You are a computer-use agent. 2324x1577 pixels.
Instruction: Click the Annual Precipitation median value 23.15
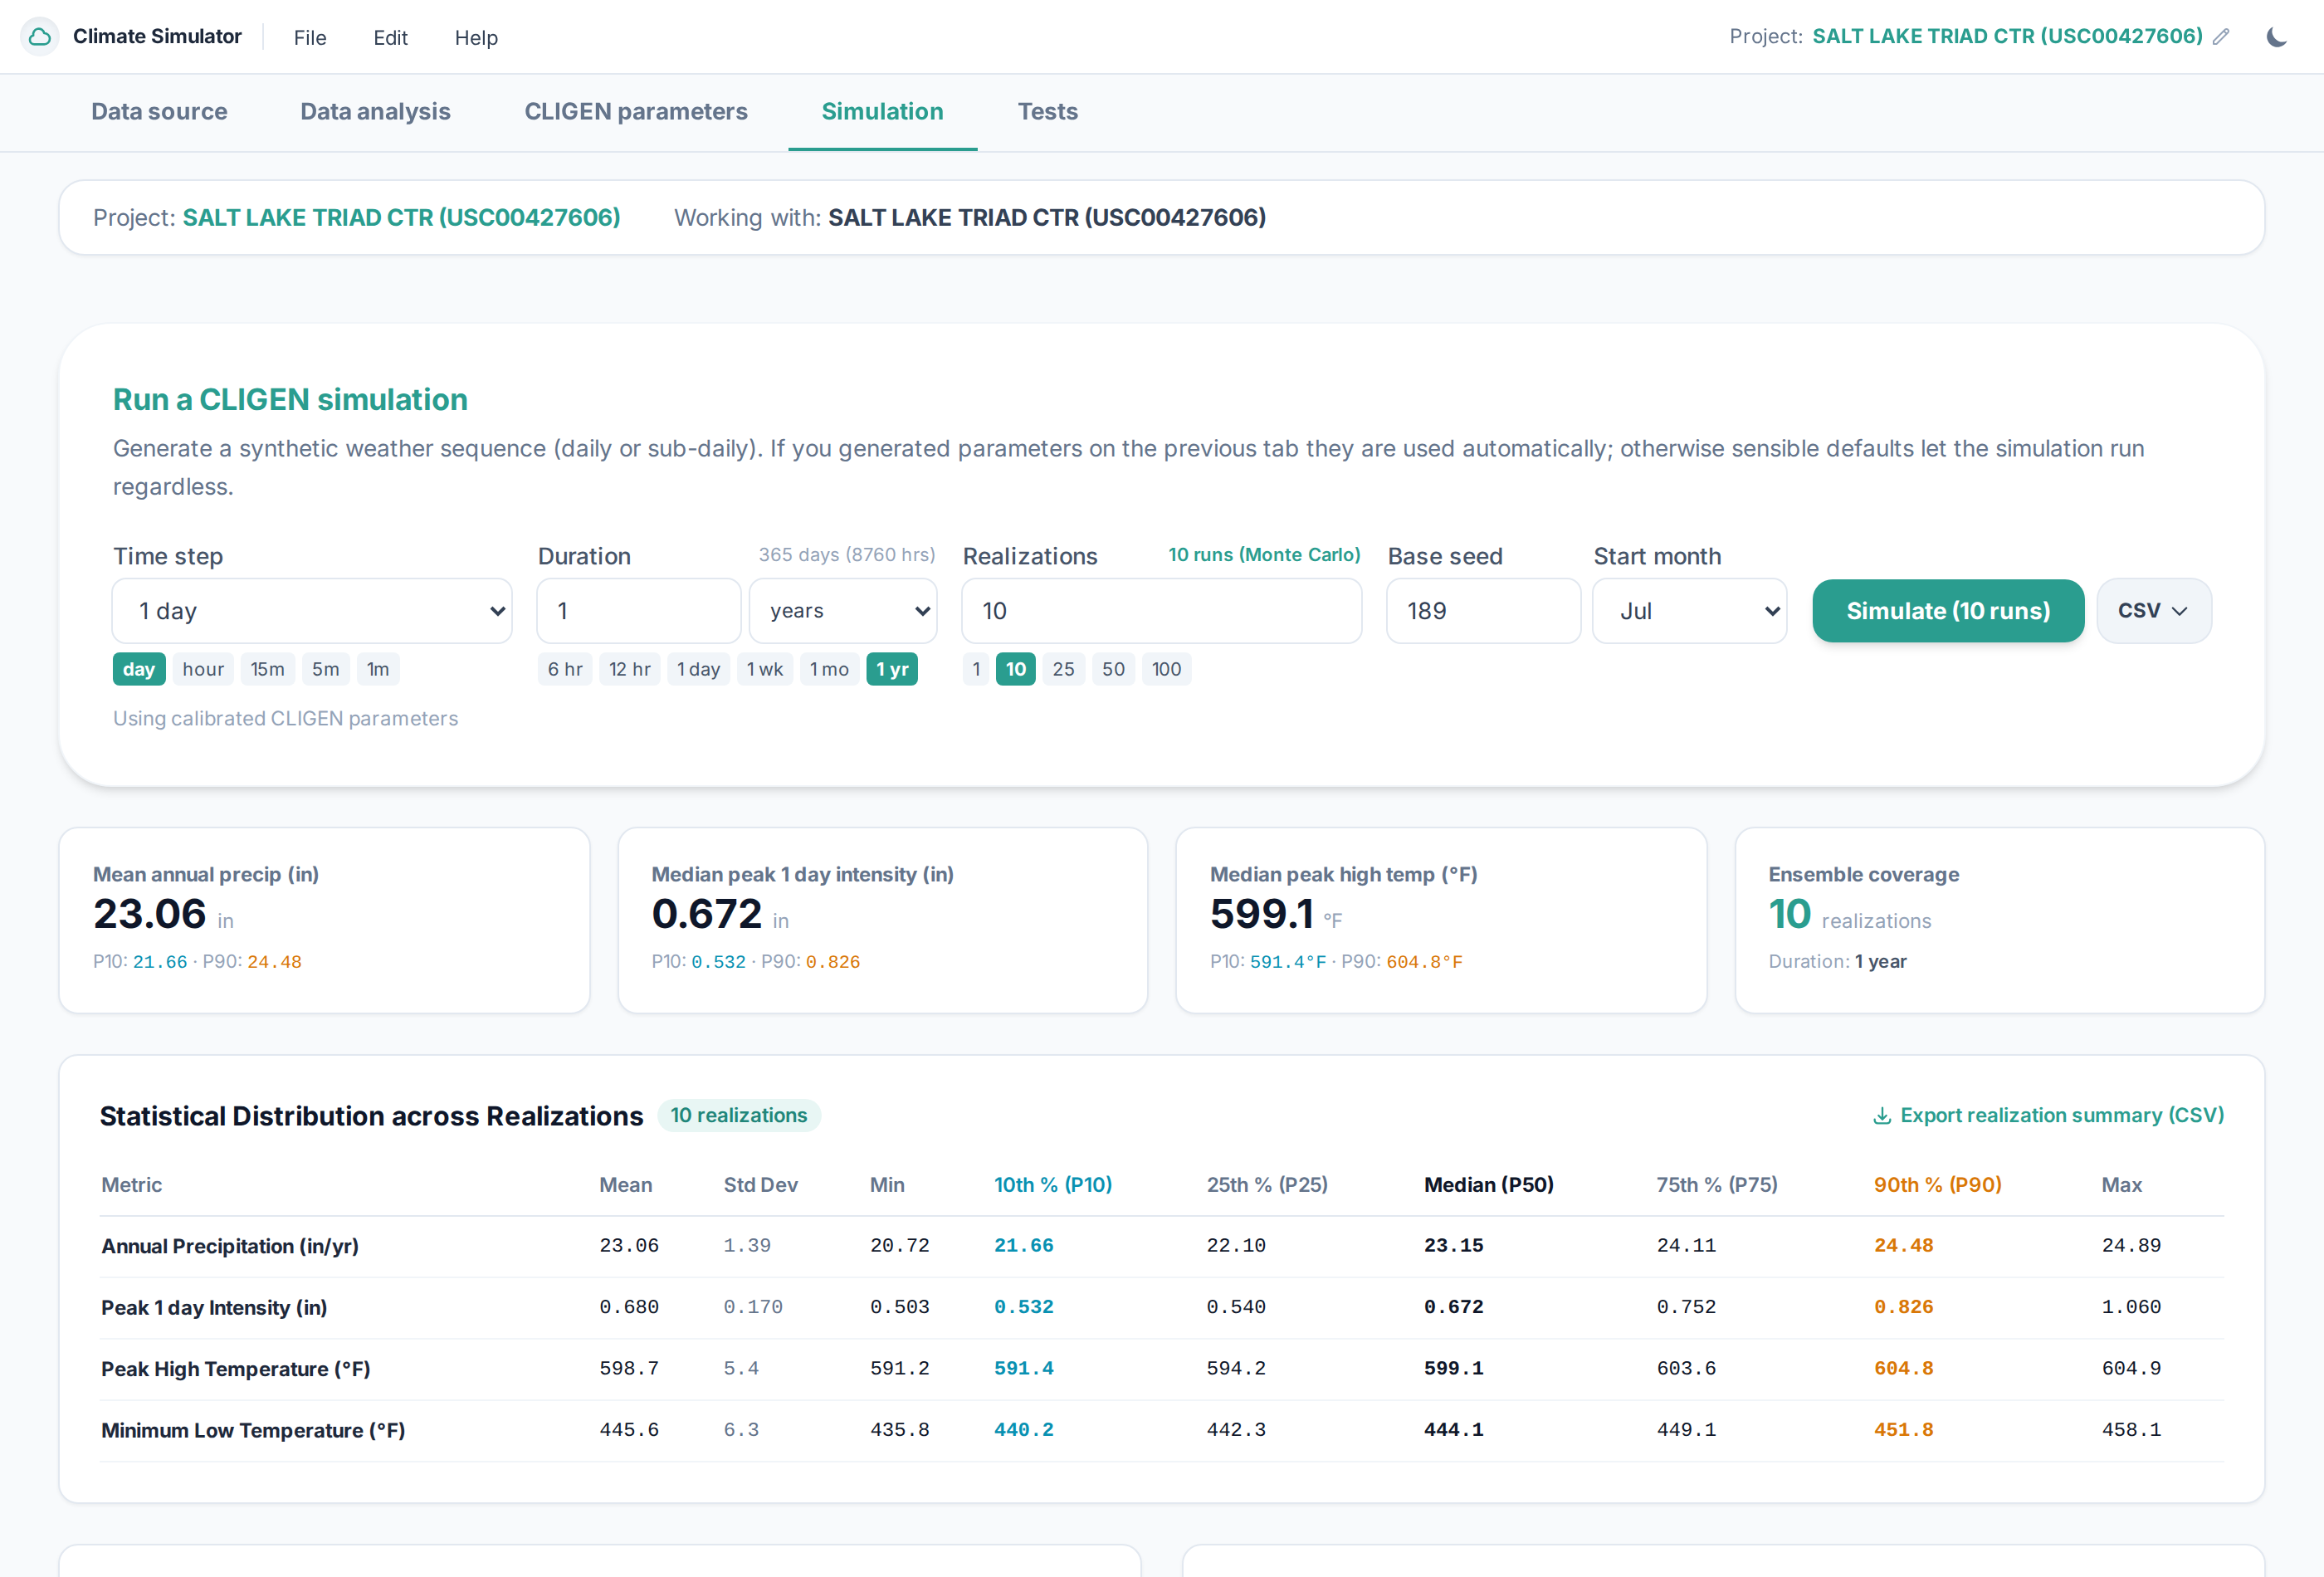tap(1453, 1246)
